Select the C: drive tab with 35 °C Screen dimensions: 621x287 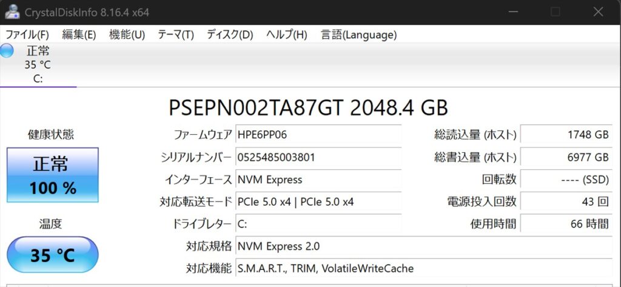[38, 64]
